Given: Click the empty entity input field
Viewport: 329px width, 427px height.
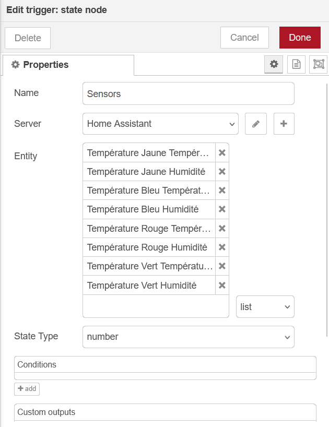Looking at the screenshot, I should pyautogui.click(x=156, y=306).
